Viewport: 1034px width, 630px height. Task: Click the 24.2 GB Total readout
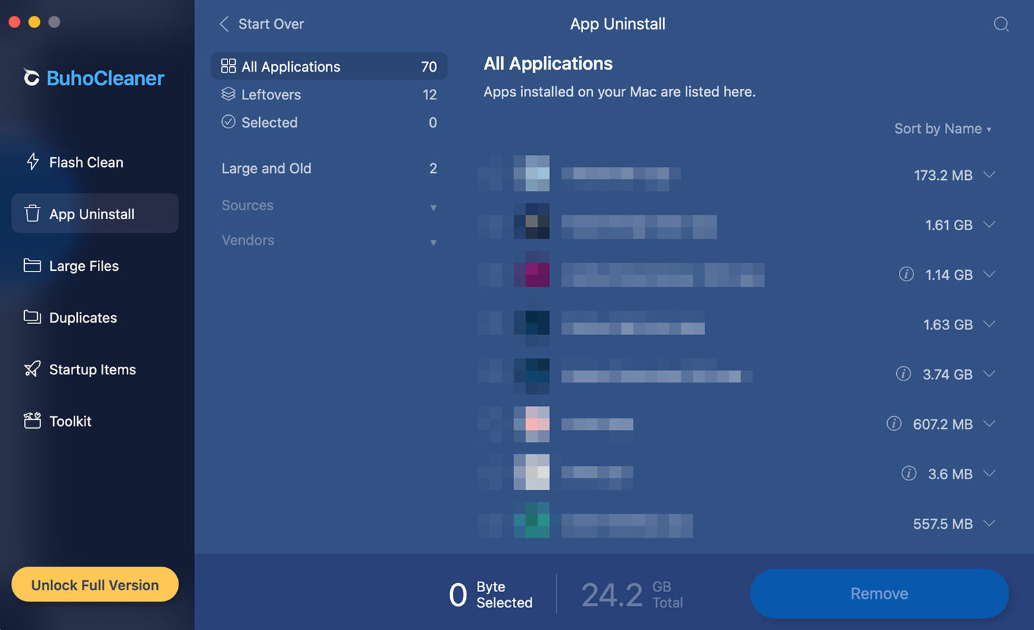coord(632,595)
